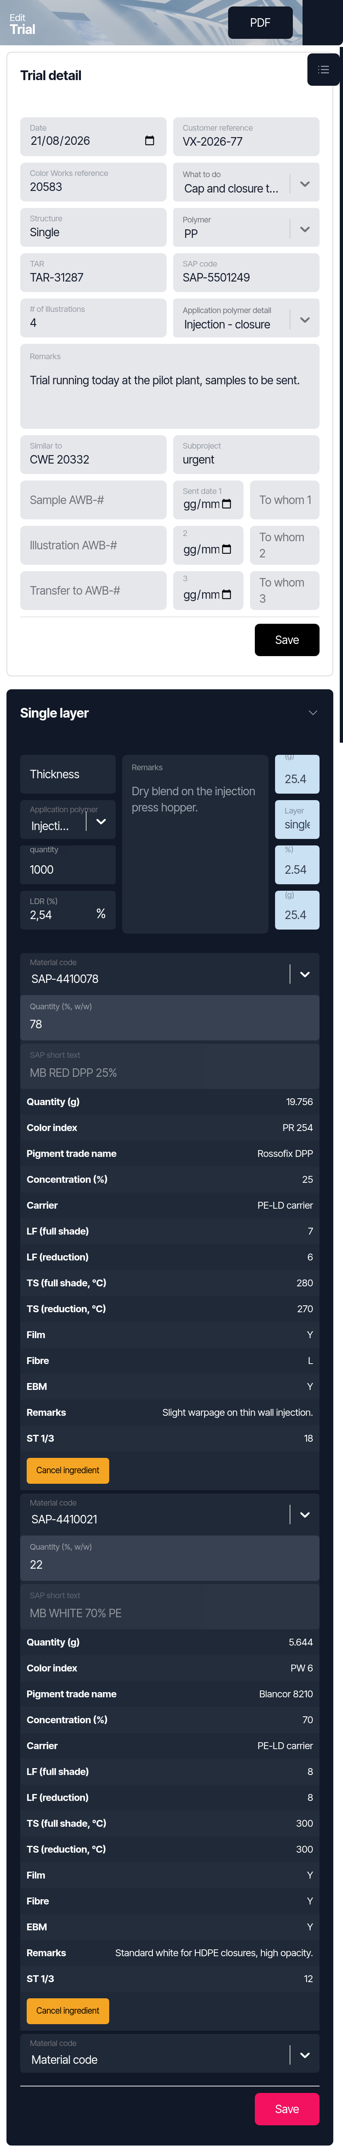The height and width of the screenshot is (2152, 343).
Task: Edit the SAP code field
Action: [x=246, y=272]
